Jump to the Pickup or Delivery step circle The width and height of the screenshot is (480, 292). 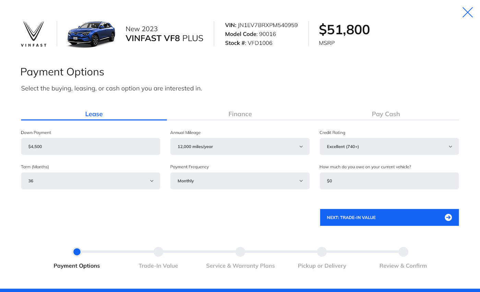(x=322, y=252)
